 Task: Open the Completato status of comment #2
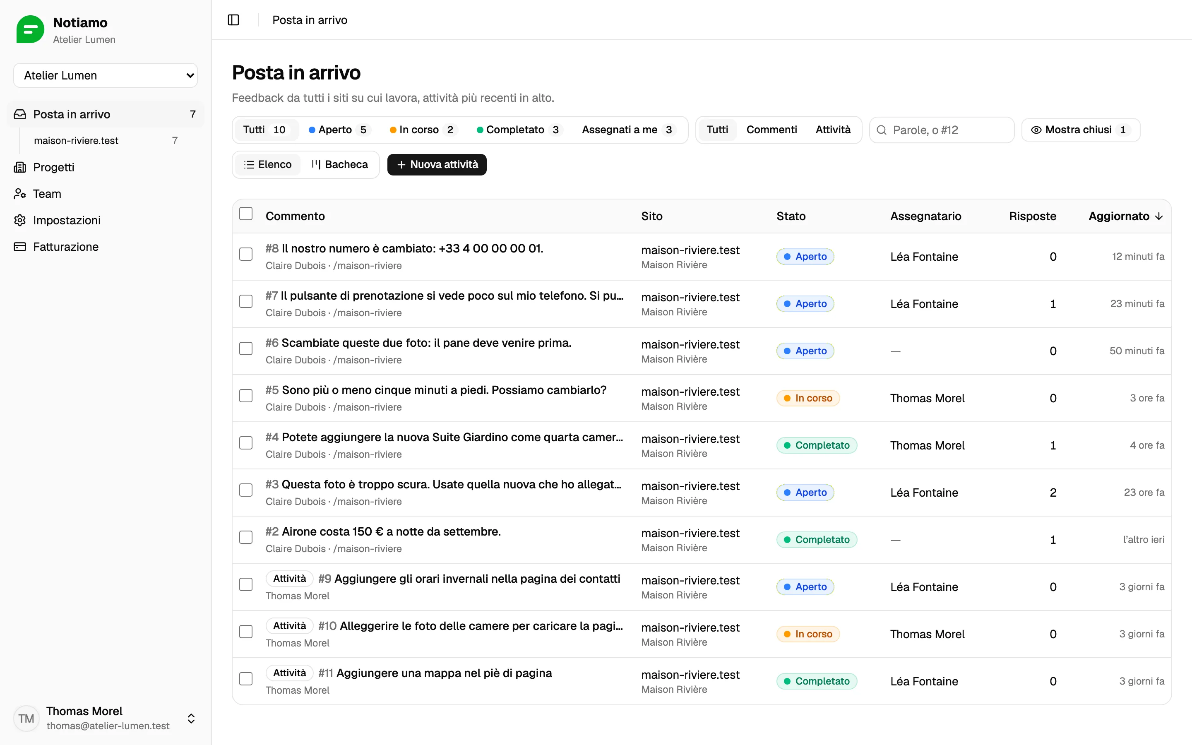coord(817,540)
